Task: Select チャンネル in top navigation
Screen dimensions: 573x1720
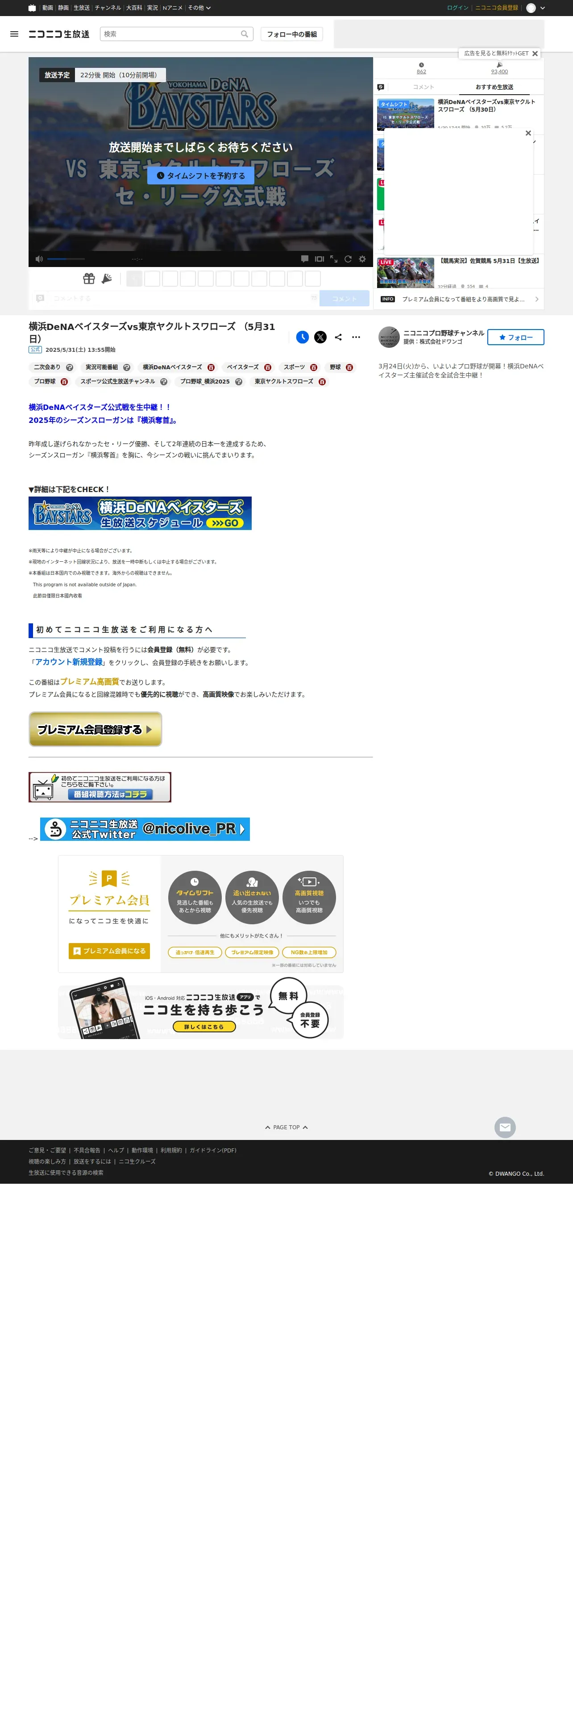Action: coord(108,8)
